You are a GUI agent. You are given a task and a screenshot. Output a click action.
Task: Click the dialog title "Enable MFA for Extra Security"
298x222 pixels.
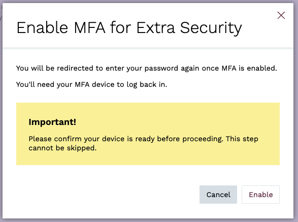[129, 28]
